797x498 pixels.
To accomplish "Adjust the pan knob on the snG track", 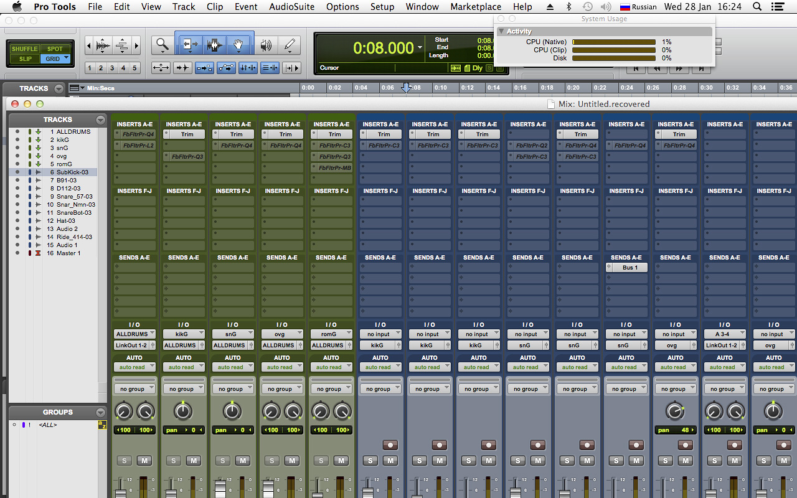I will pyautogui.click(x=233, y=411).
